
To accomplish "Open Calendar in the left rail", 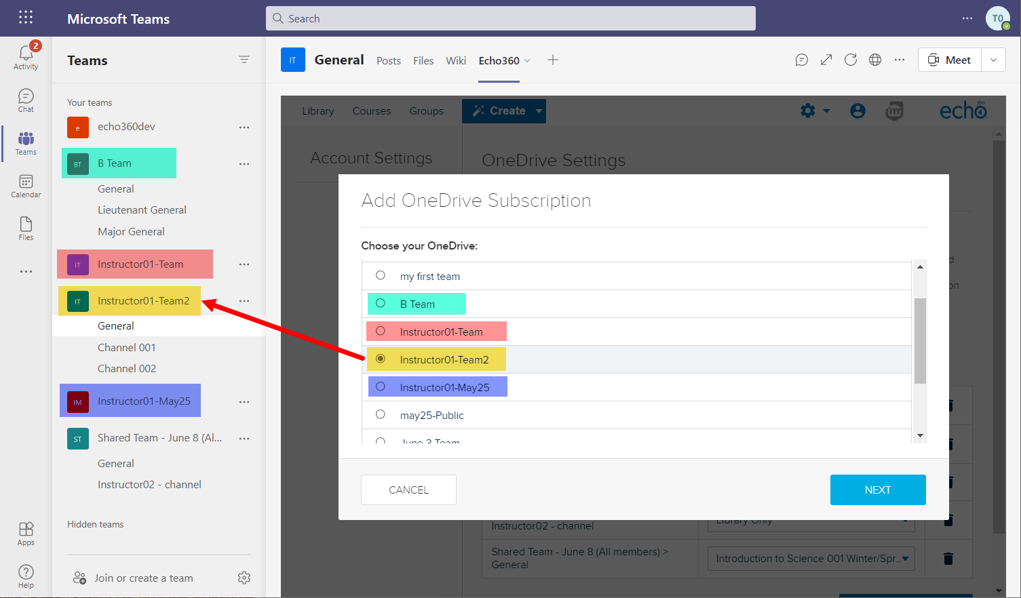I will coord(26,186).
